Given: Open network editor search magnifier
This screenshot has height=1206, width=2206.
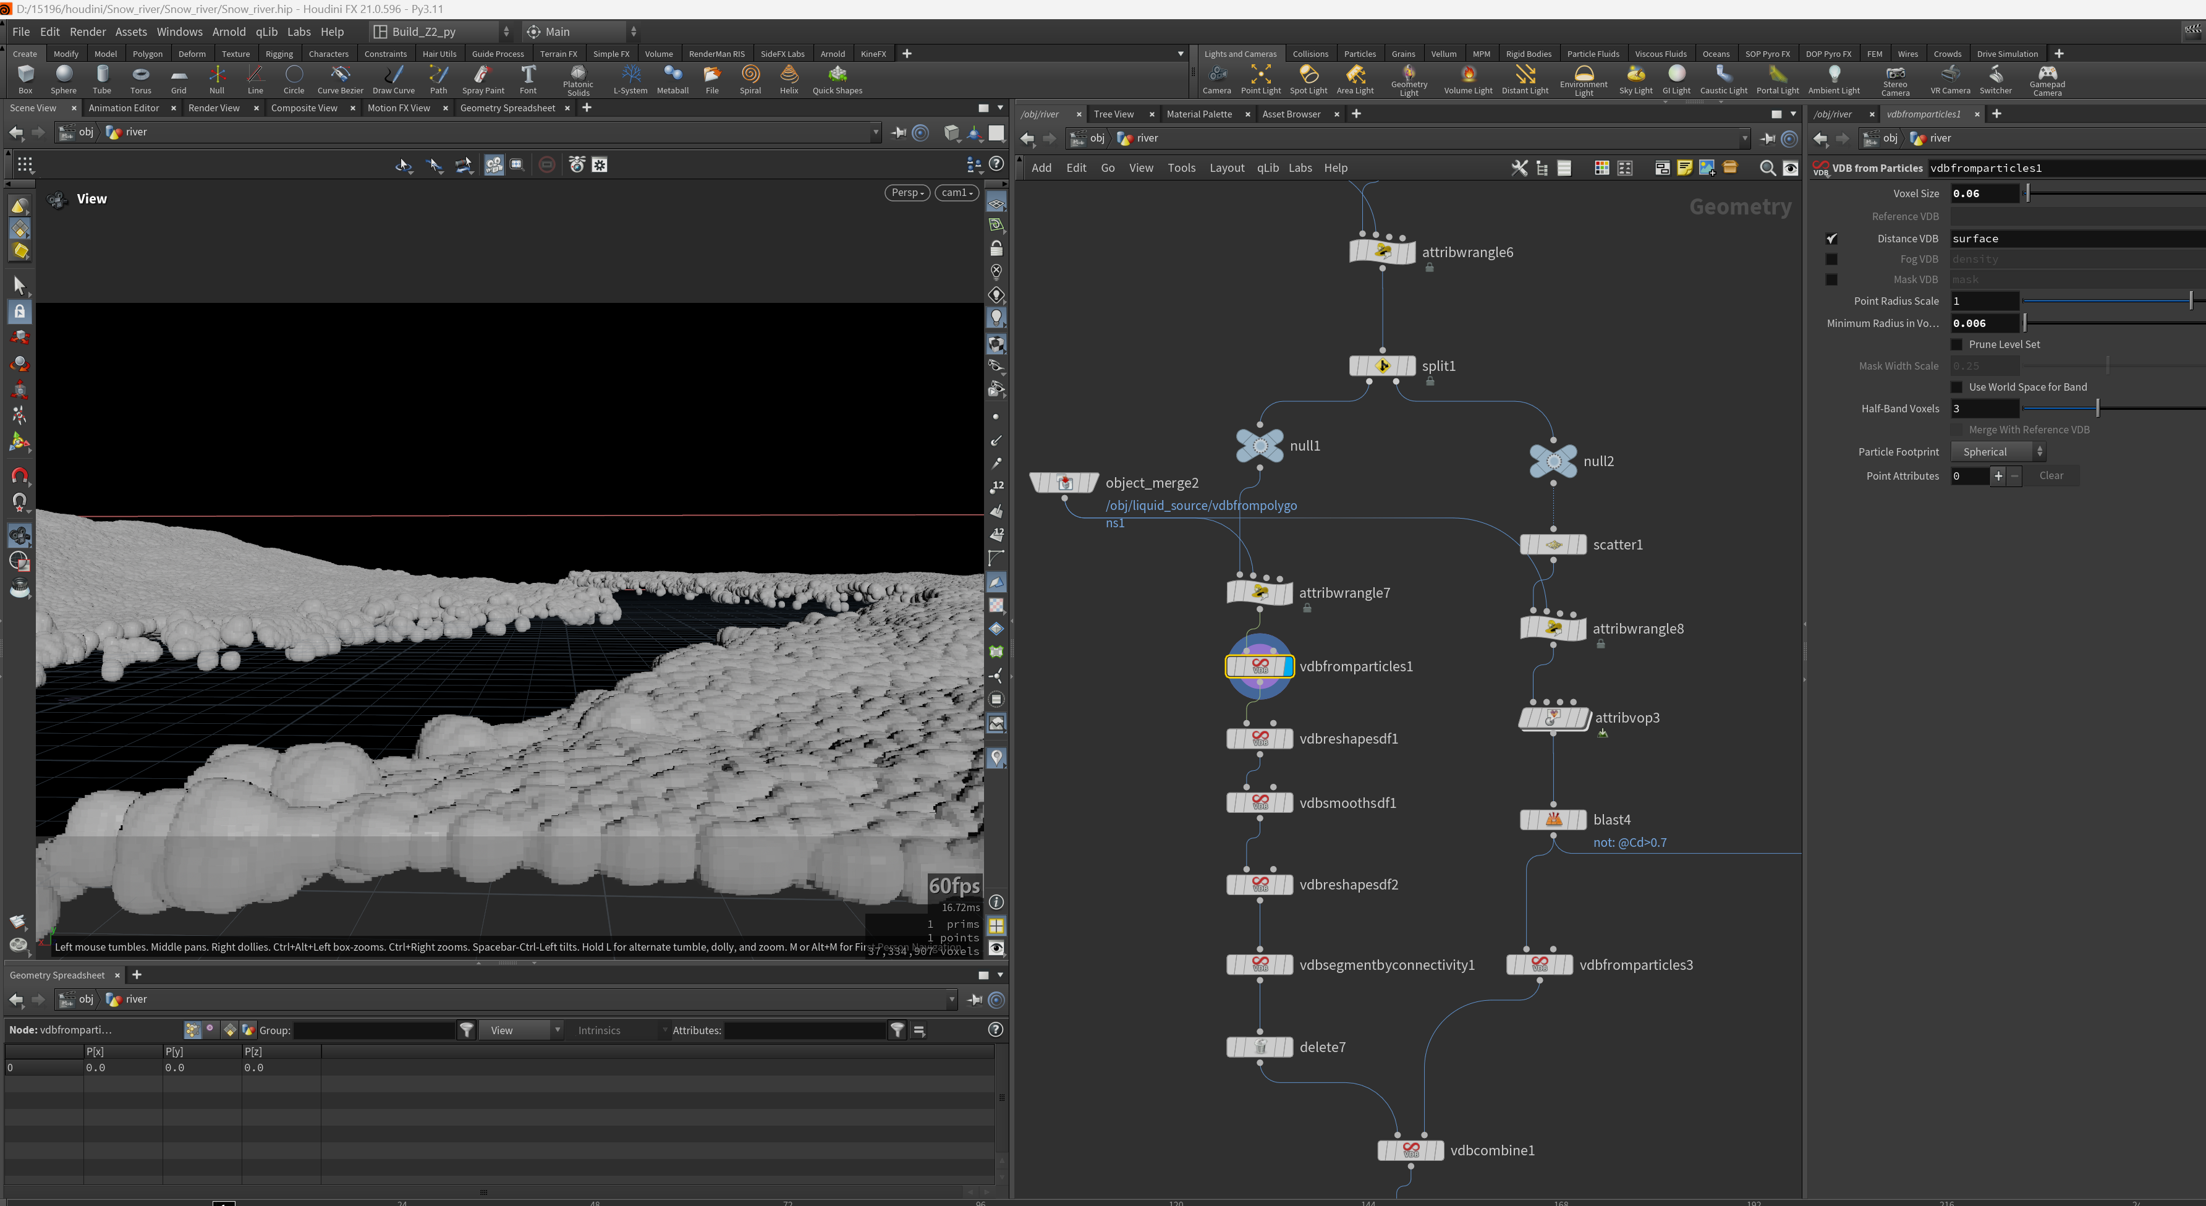Looking at the screenshot, I should [x=1767, y=168].
